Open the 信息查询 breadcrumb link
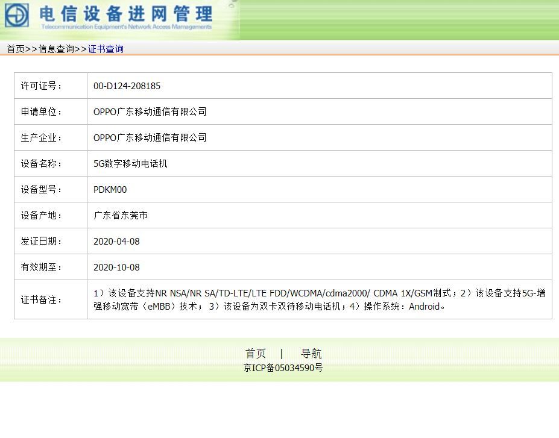The height and width of the screenshot is (438, 559). (x=56, y=49)
